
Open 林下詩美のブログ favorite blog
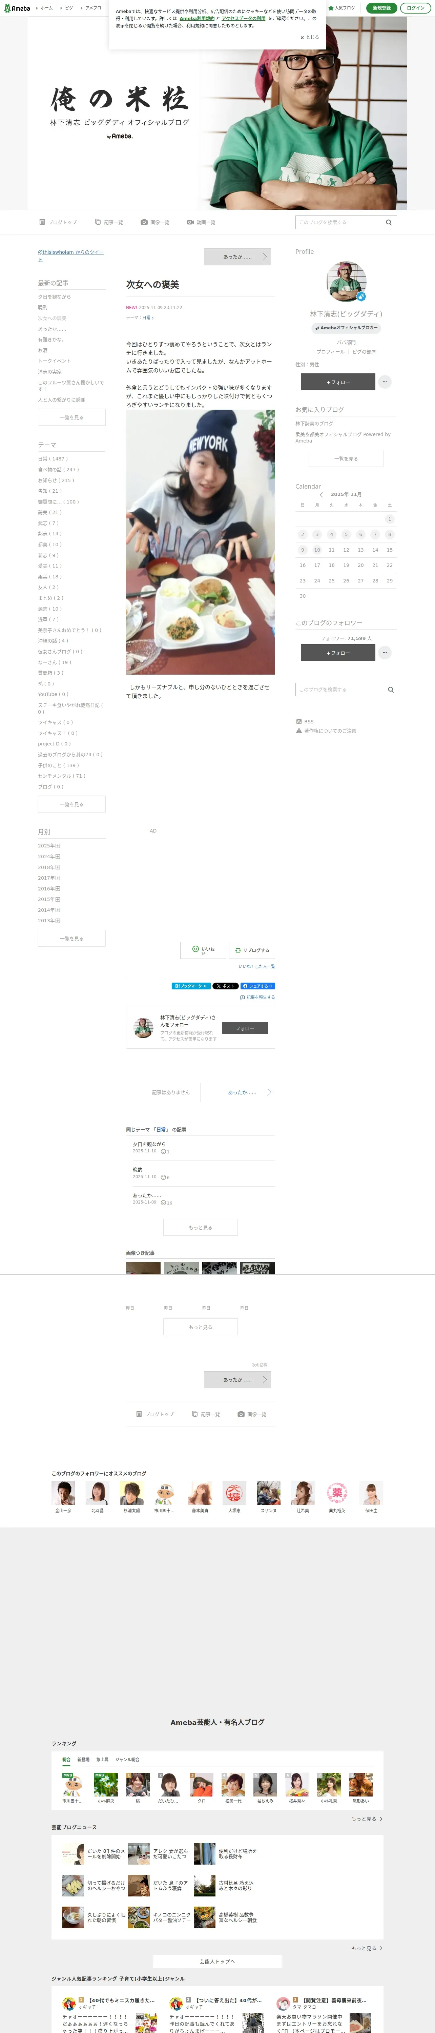pos(314,424)
